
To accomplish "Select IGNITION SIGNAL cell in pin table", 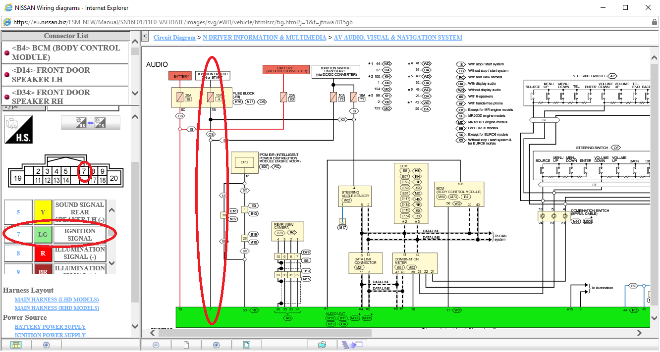I will coord(80,235).
